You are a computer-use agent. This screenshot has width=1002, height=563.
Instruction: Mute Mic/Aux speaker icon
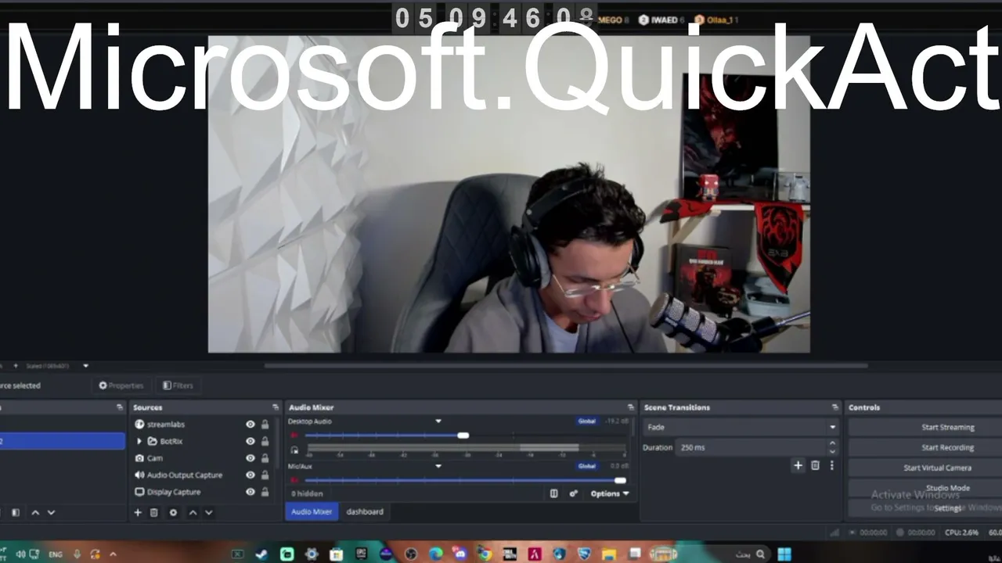coord(295,480)
